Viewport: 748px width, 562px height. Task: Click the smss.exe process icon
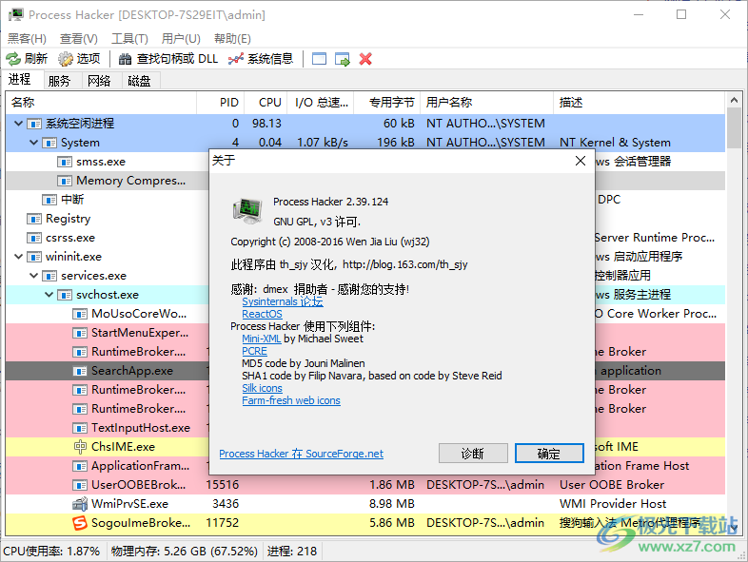click(x=65, y=162)
